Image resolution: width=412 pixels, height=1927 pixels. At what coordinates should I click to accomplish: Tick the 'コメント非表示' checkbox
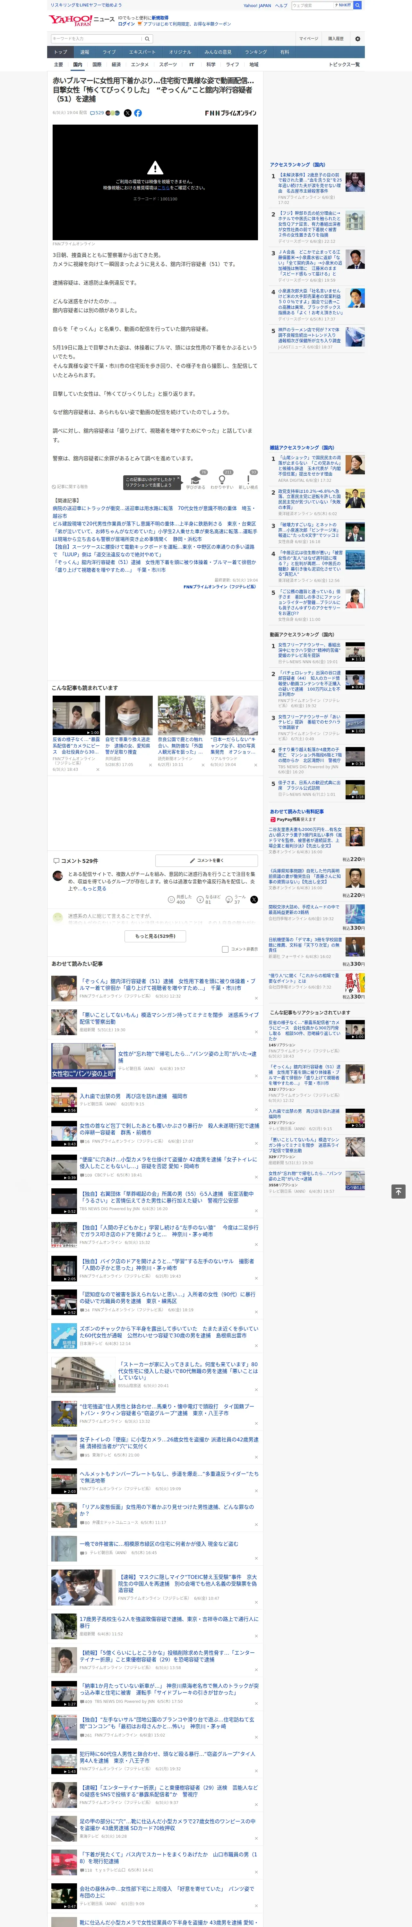pos(225,949)
